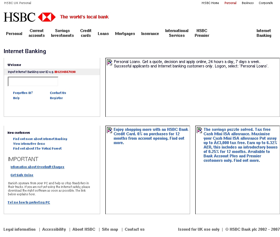
Task: Click the New customers heading
Action: (x=19, y=133)
